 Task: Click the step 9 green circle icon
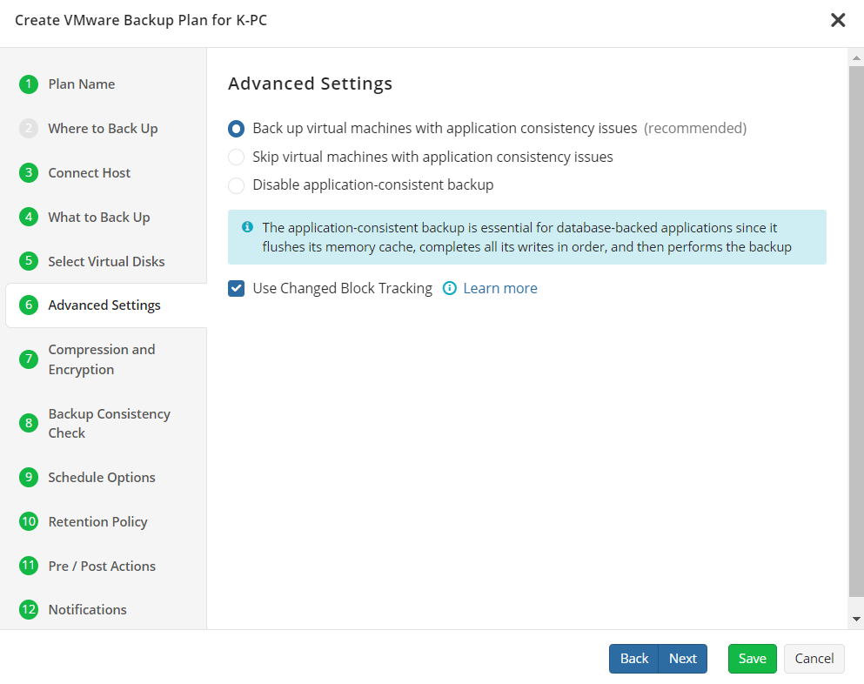pyautogui.click(x=29, y=477)
